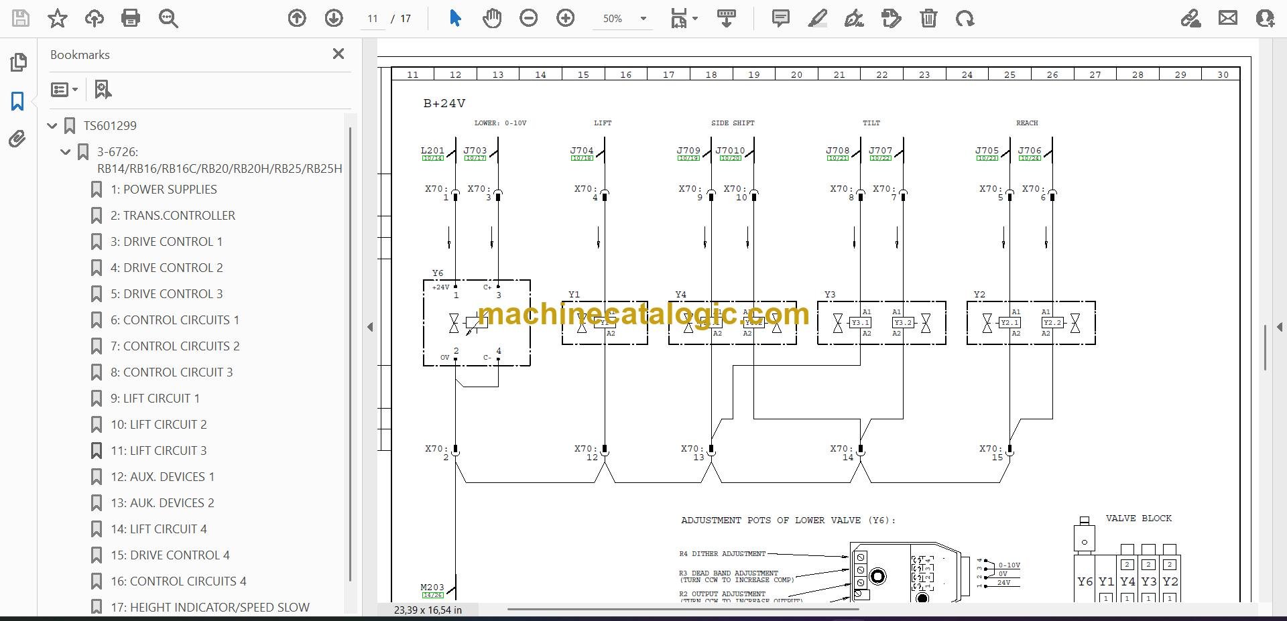Find the current bookmark

(x=103, y=89)
